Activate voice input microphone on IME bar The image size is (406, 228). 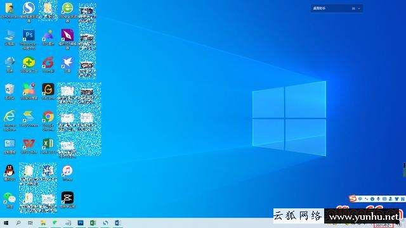point(378,199)
